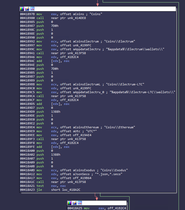This screenshot has width=185, height=210.
Task: Click aCoinsExodus offset at 00418A0D
Action: [x=84, y=170]
